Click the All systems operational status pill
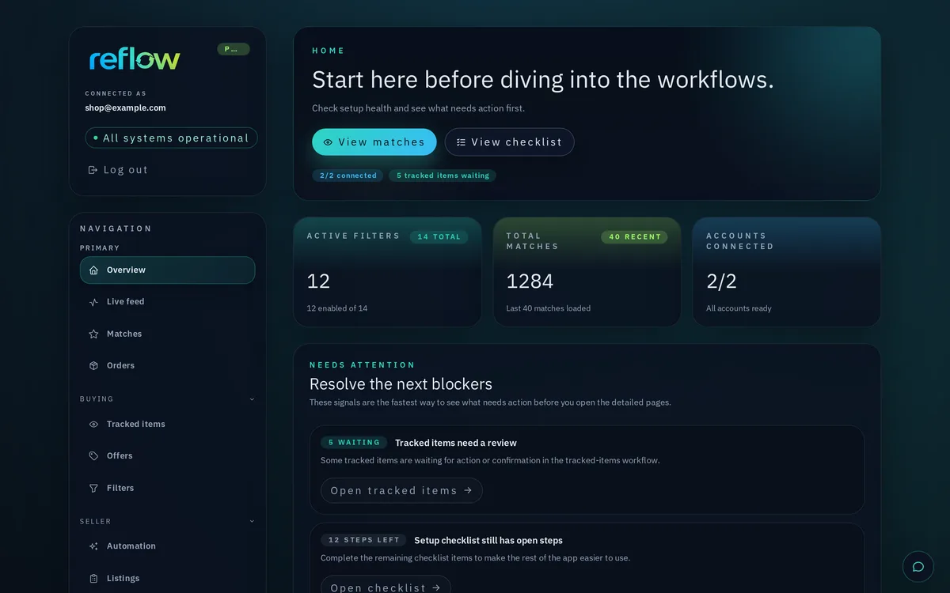The width and height of the screenshot is (950, 593). (171, 138)
